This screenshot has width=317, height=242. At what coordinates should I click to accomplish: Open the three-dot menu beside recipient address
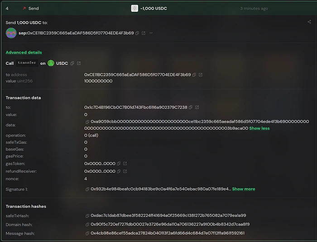click(151, 33)
